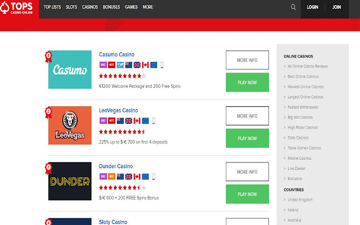The width and height of the screenshot is (360, 225).
Task: Open the Casinos menu
Action: [90, 7]
